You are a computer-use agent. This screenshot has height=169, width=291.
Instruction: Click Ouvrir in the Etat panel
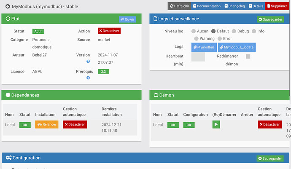(x=127, y=19)
